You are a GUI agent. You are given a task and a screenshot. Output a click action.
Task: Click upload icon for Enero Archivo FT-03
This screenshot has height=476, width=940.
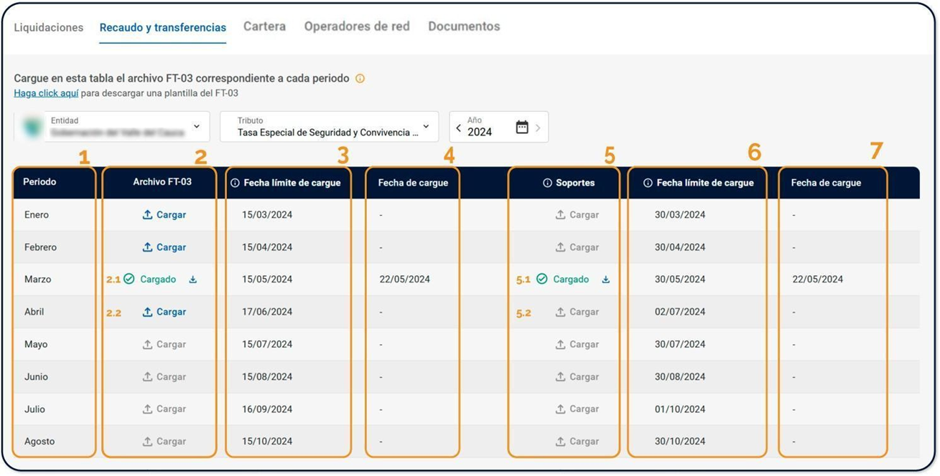tap(147, 215)
